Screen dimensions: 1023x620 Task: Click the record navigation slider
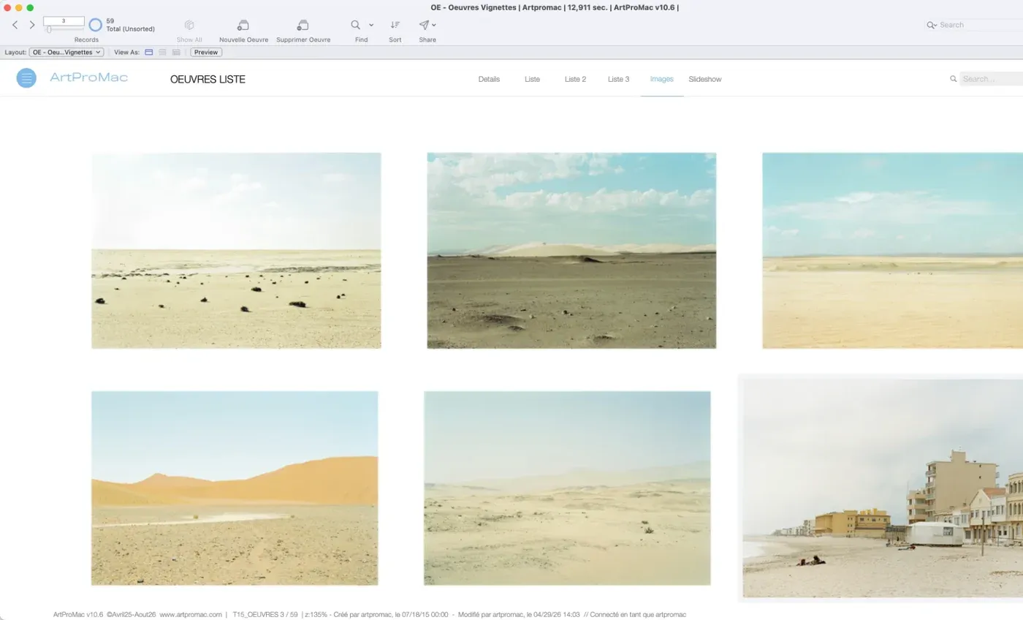tap(64, 29)
